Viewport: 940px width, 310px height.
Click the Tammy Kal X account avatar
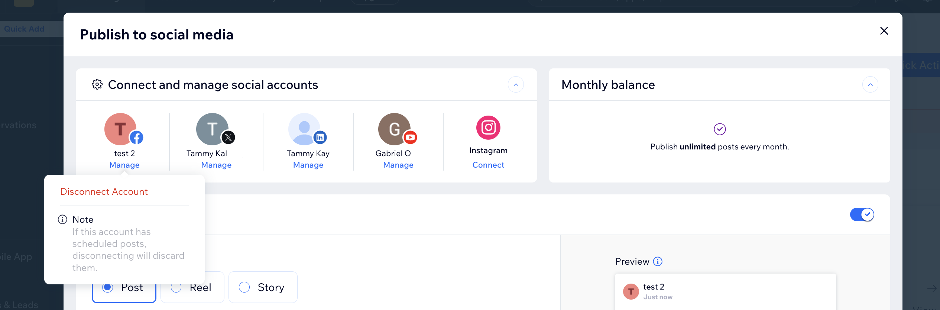click(x=212, y=129)
